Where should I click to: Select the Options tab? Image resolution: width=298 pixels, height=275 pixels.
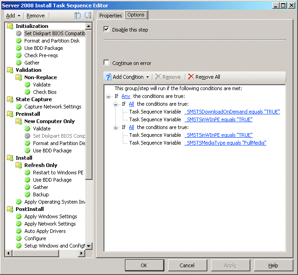coord(136,15)
